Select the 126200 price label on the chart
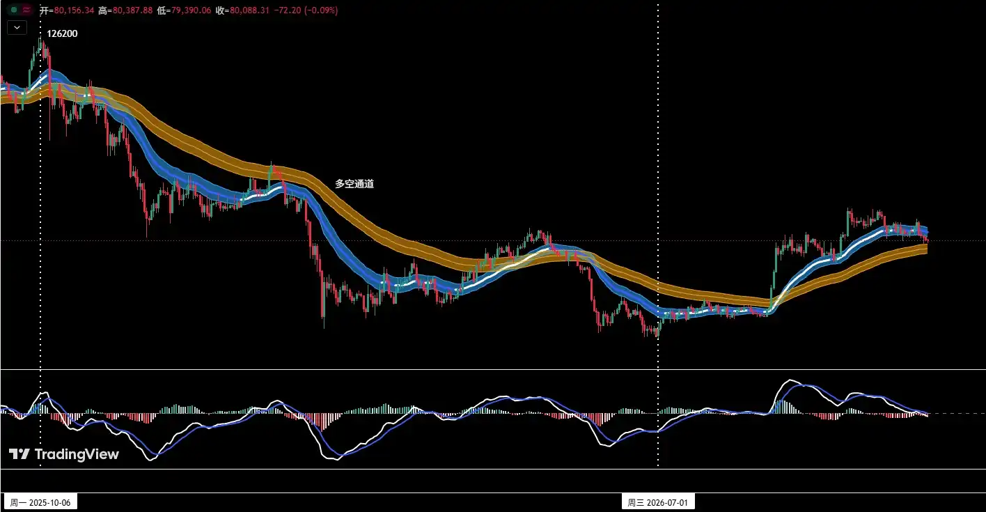The height and width of the screenshot is (512, 986). point(62,33)
